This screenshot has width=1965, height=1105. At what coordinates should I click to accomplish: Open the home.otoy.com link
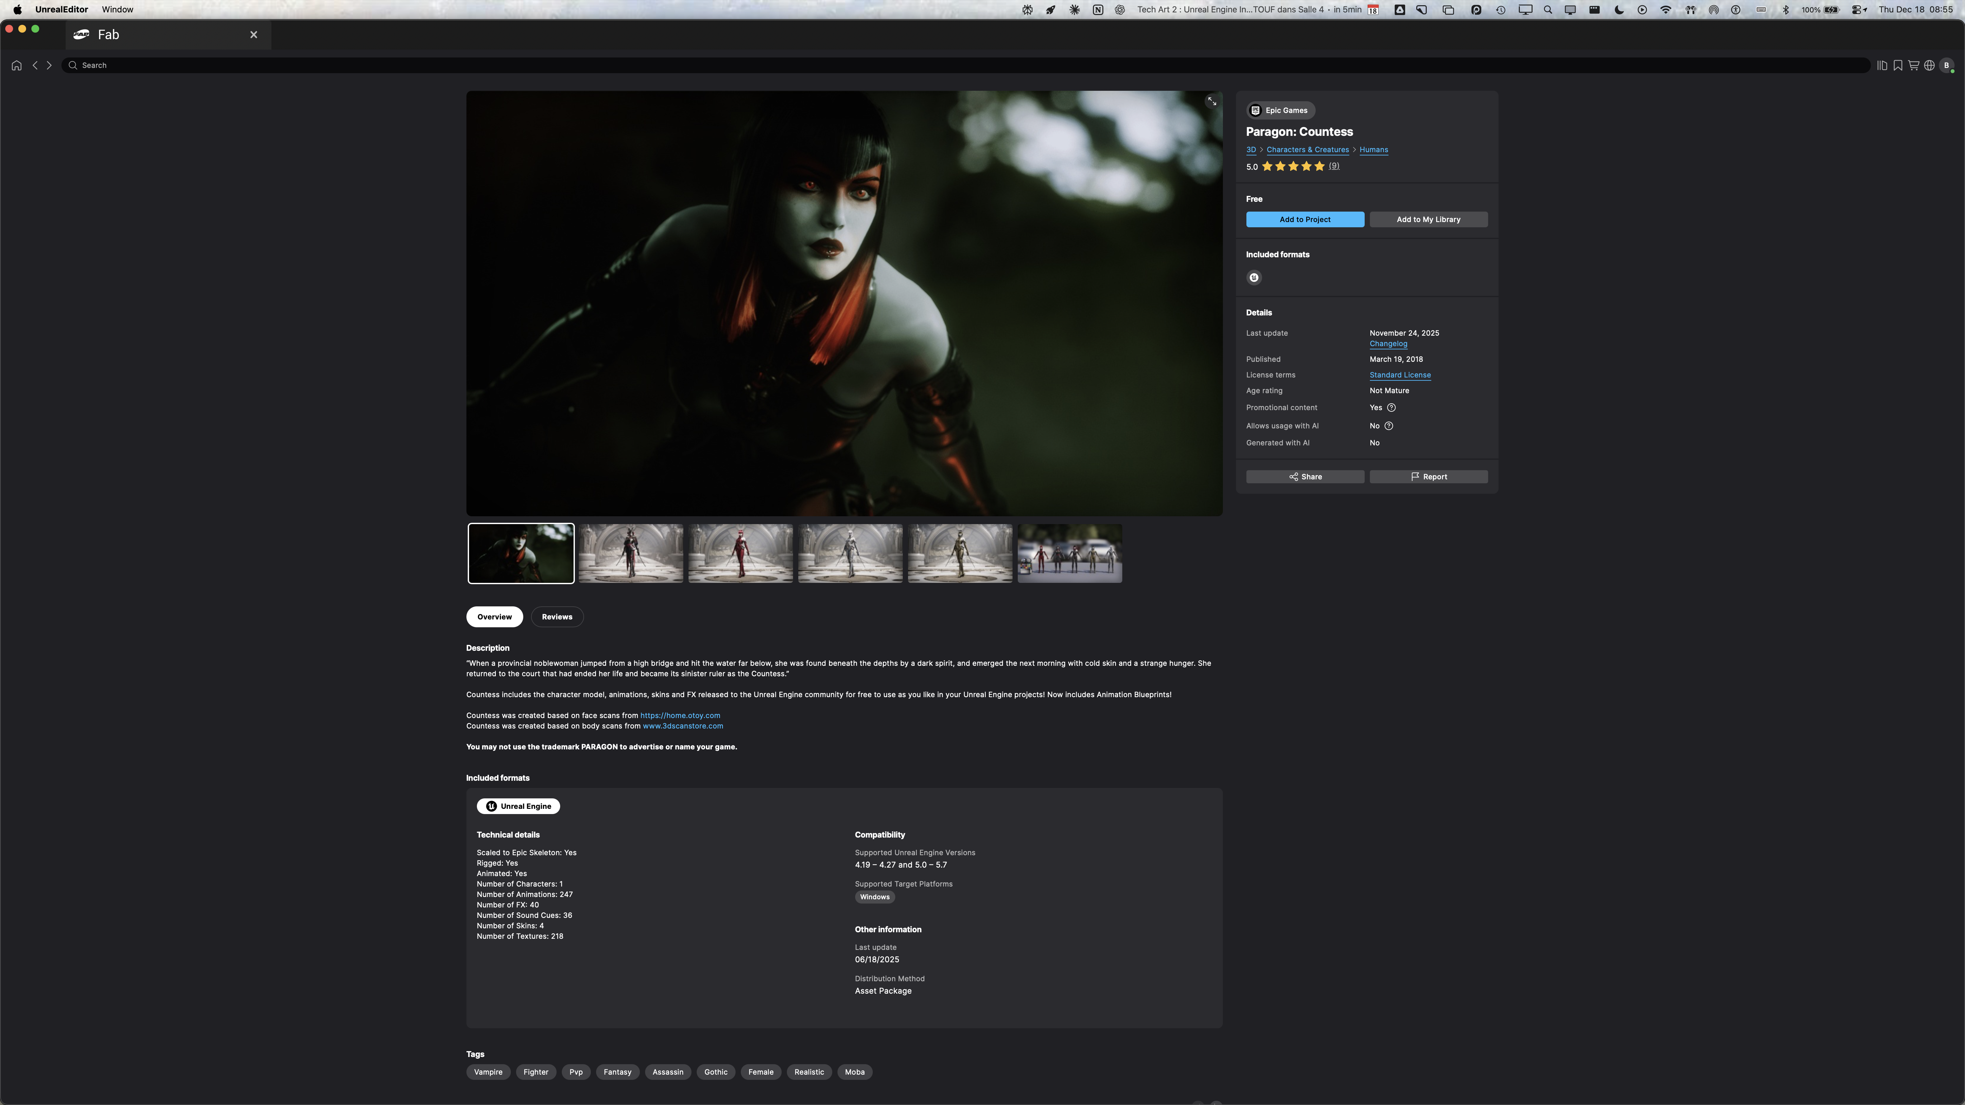tap(680, 716)
